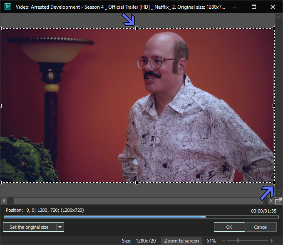Click the Set the original size button
The width and height of the screenshot is (283, 245).
click(x=29, y=227)
